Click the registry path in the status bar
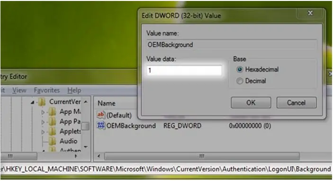 coord(166,169)
